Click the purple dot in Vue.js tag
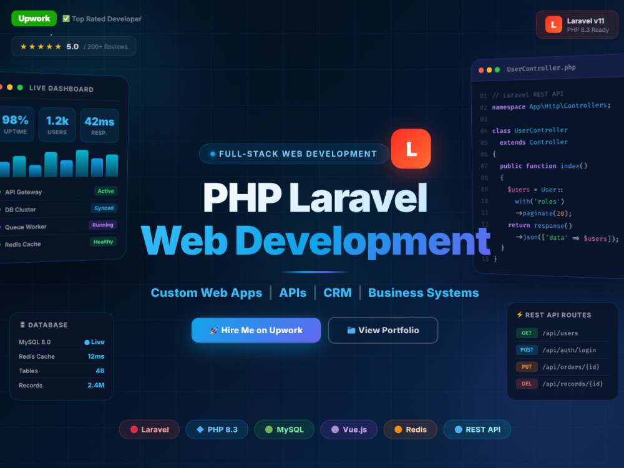624x468 pixels. click(x=335, y=429)
